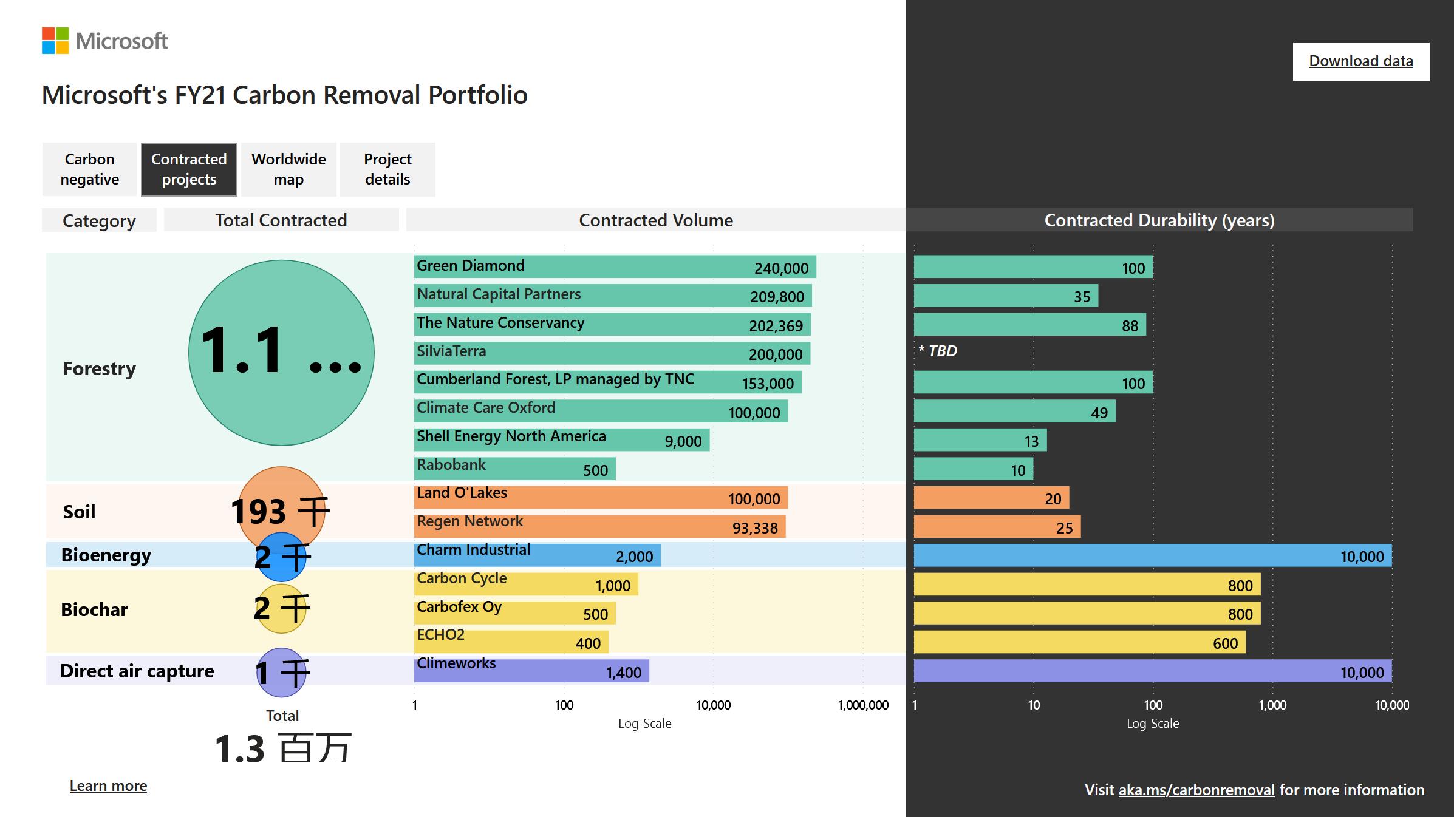
Task: Click the Carbofex Oy volume bar
Action: 515,613
